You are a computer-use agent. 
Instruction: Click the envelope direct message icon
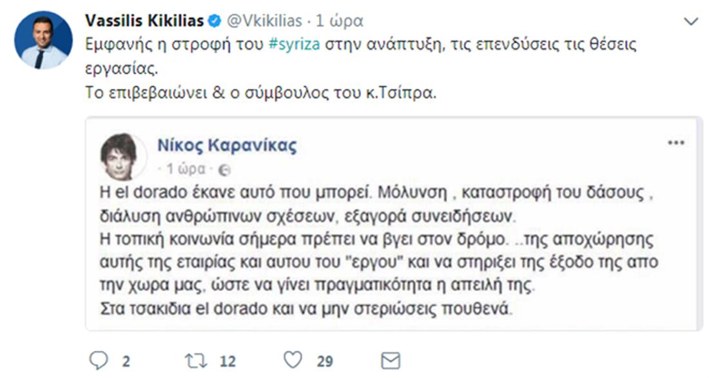[x=391, y=360]
